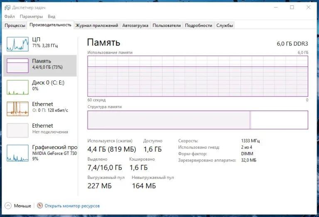Click the 'Зарезервировано аппаратно:' label
Viewport: 319px width, 217px height.
point(207,160)
